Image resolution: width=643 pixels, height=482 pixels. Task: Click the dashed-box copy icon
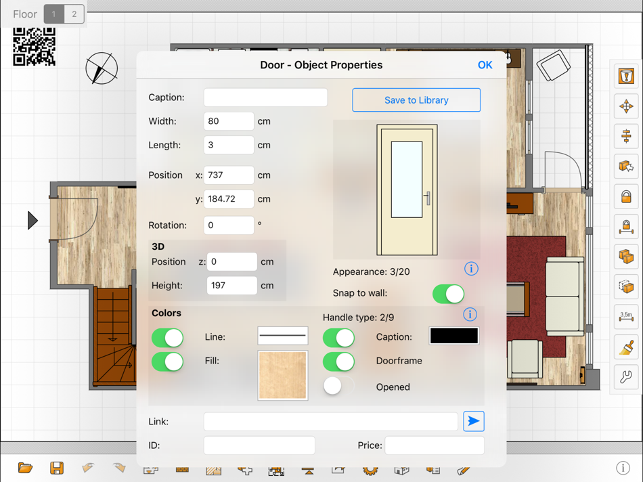tap(626, 287)
